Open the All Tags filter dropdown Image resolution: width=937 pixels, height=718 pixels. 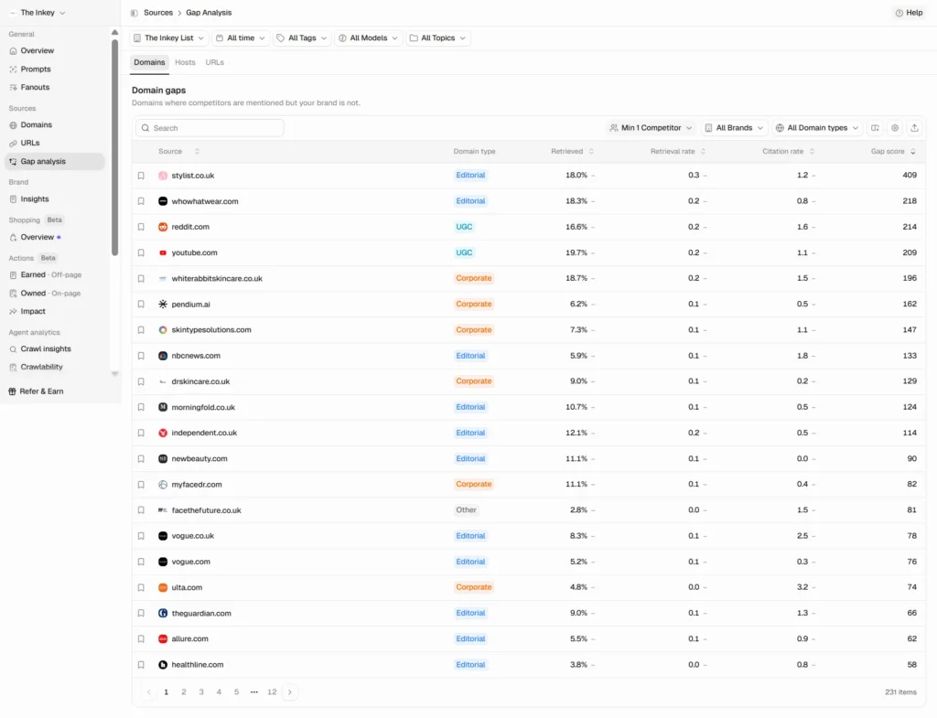tap(302, 38)
